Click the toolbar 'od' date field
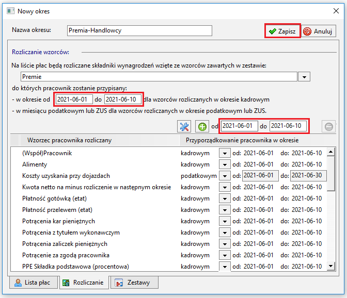The width and height of the screenshot is (347, 298). pos(239,126)
